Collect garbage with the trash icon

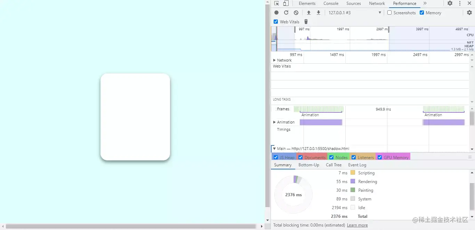click(x=306, y=22)
